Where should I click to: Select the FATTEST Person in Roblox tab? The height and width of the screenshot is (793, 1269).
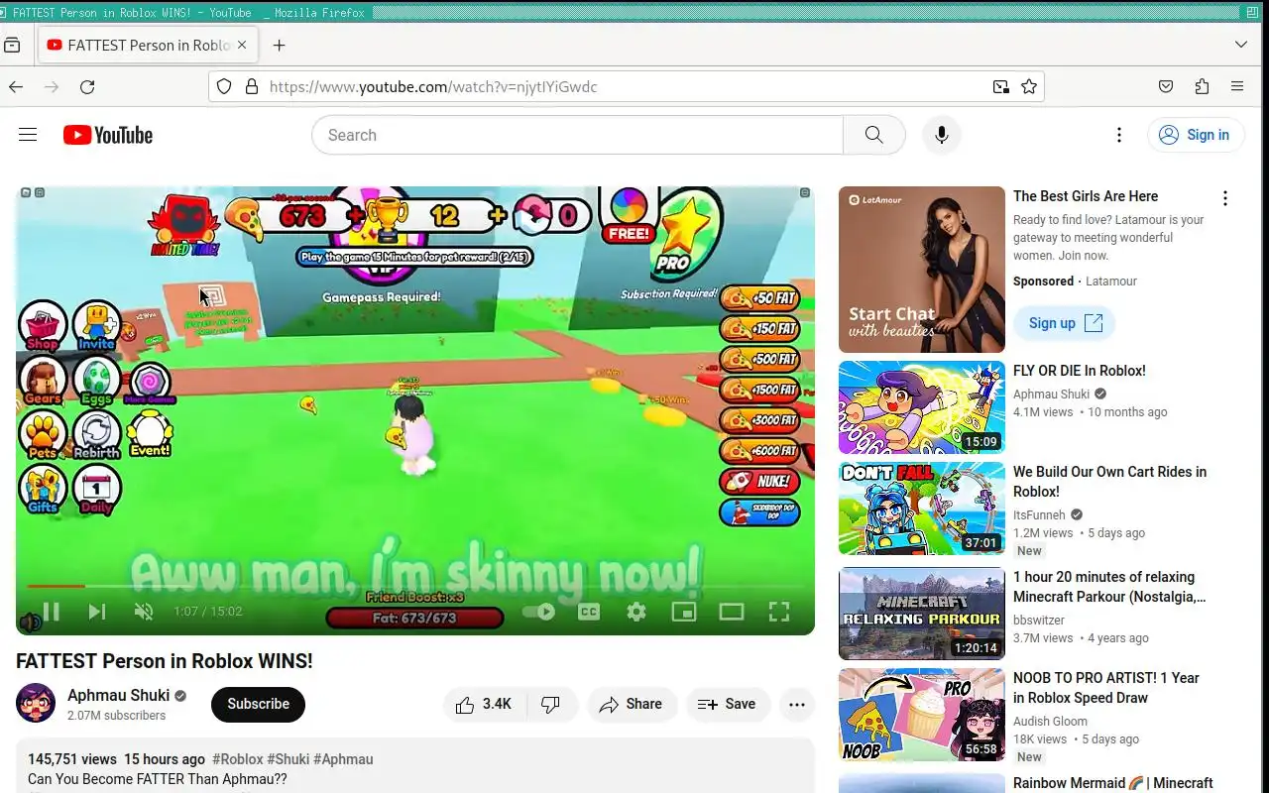[148, 46]
